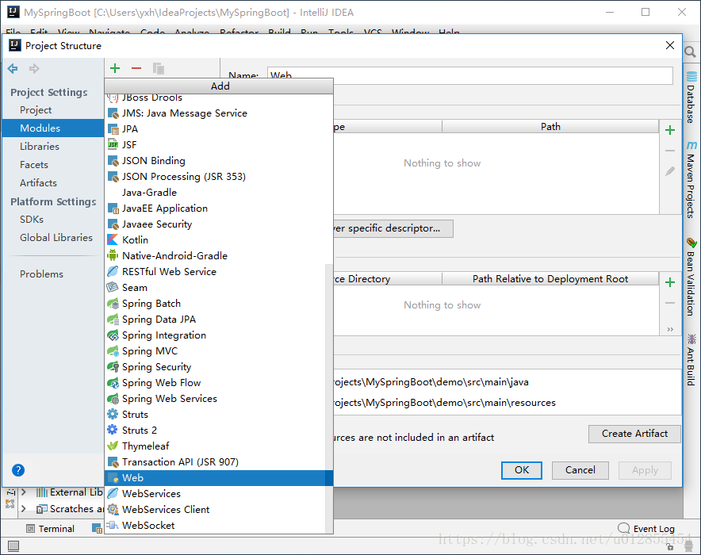701x555 pixels.
Task: Select WebServices Client entry
Action: pyautogui.click(x=219, y=510)
